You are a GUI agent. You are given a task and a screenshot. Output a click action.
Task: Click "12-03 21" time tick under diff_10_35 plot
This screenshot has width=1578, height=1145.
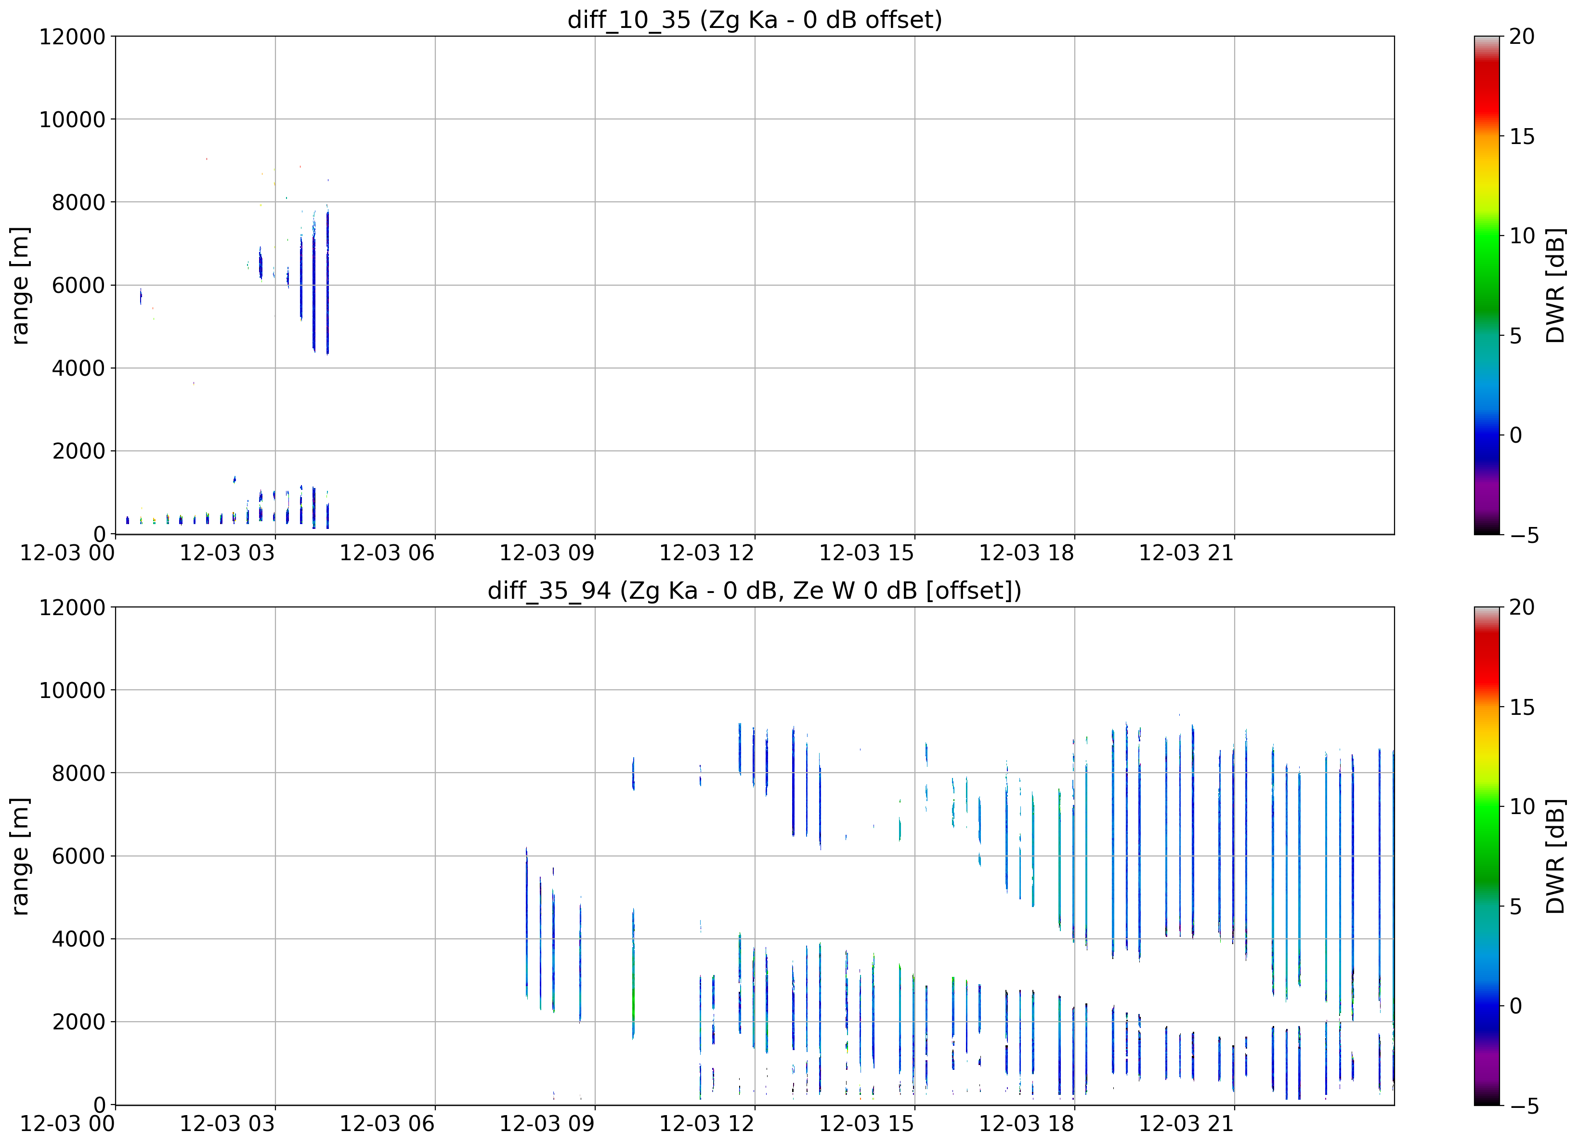pos(1187,553)
